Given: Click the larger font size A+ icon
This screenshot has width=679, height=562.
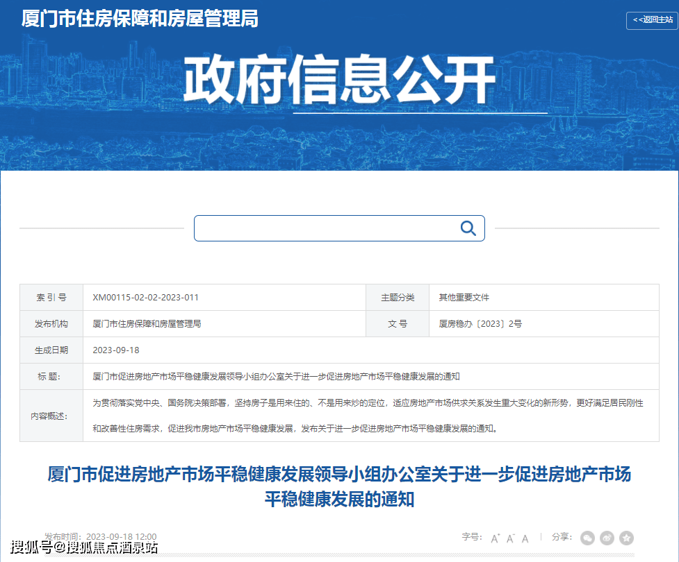Looking at the screenshot, I should tap(496, 537).
